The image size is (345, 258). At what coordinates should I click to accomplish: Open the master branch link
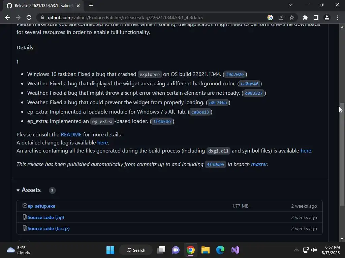[259, 164]
